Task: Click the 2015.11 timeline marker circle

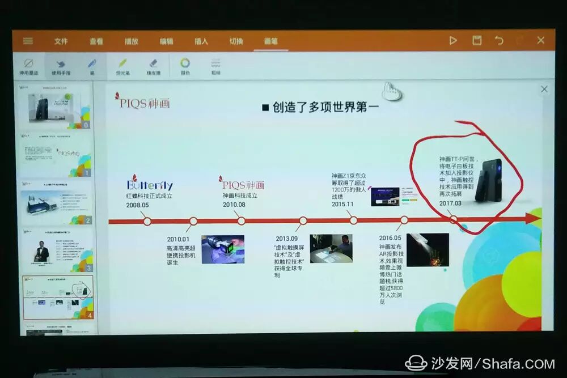Action: click(353, 220)
